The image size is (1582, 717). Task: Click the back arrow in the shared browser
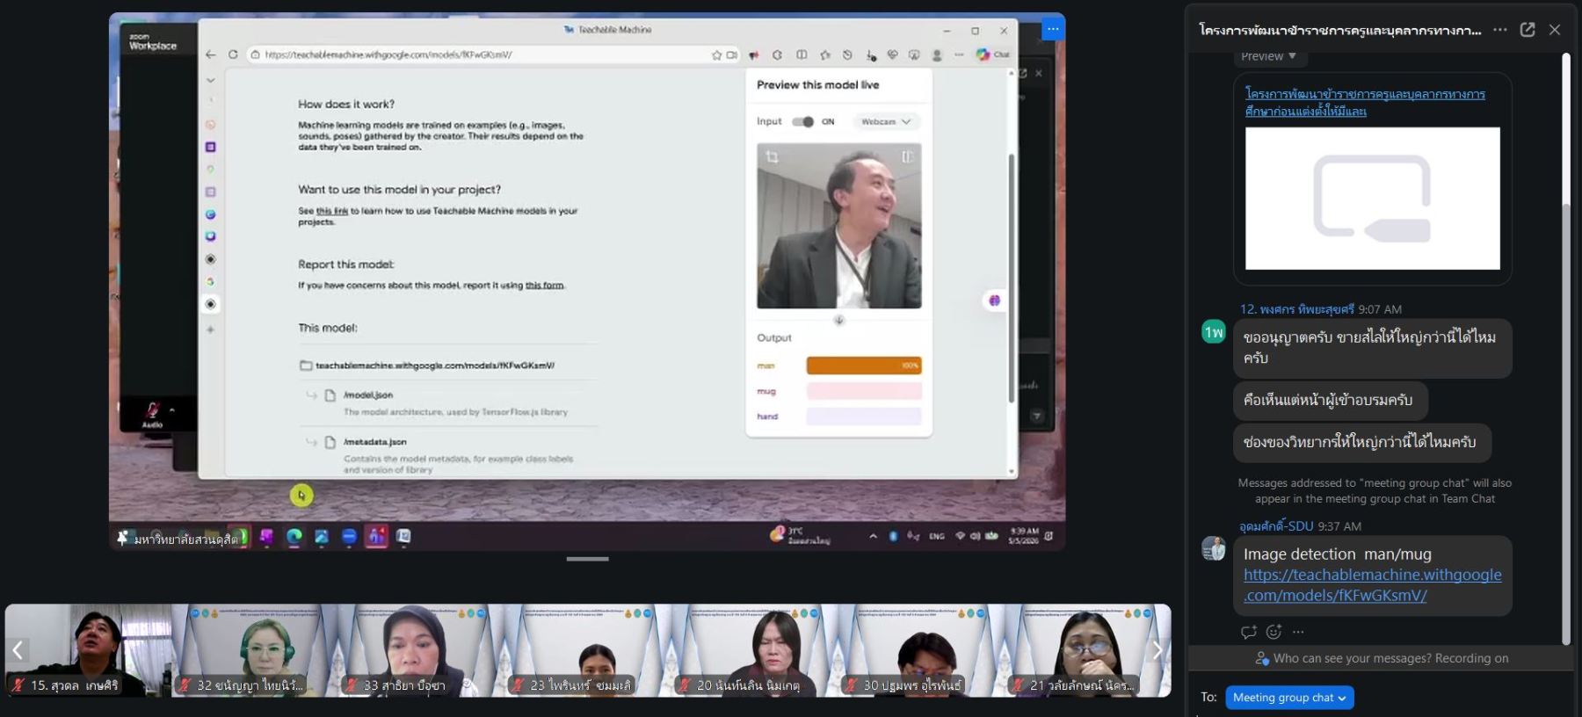(210, 54)
